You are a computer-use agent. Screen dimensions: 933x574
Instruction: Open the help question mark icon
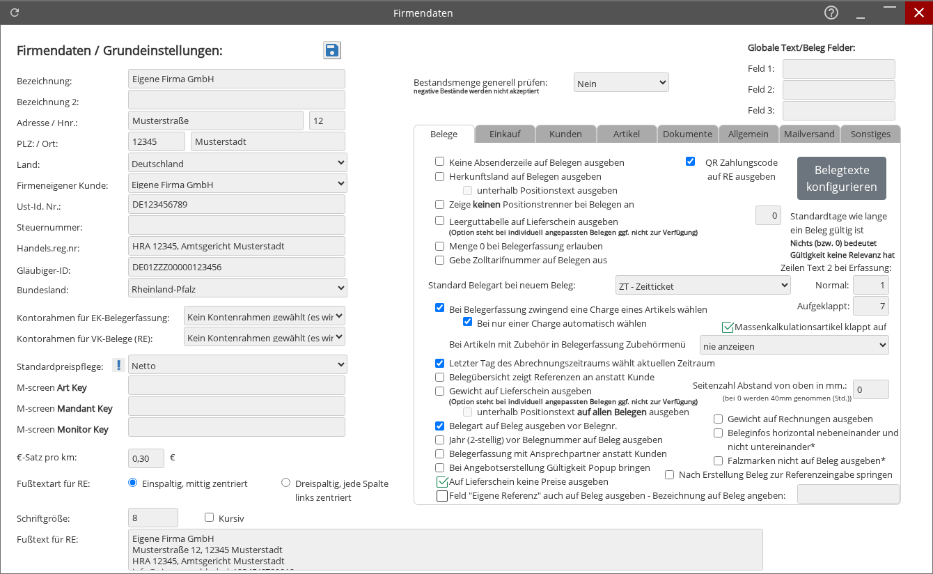(831, 13)
